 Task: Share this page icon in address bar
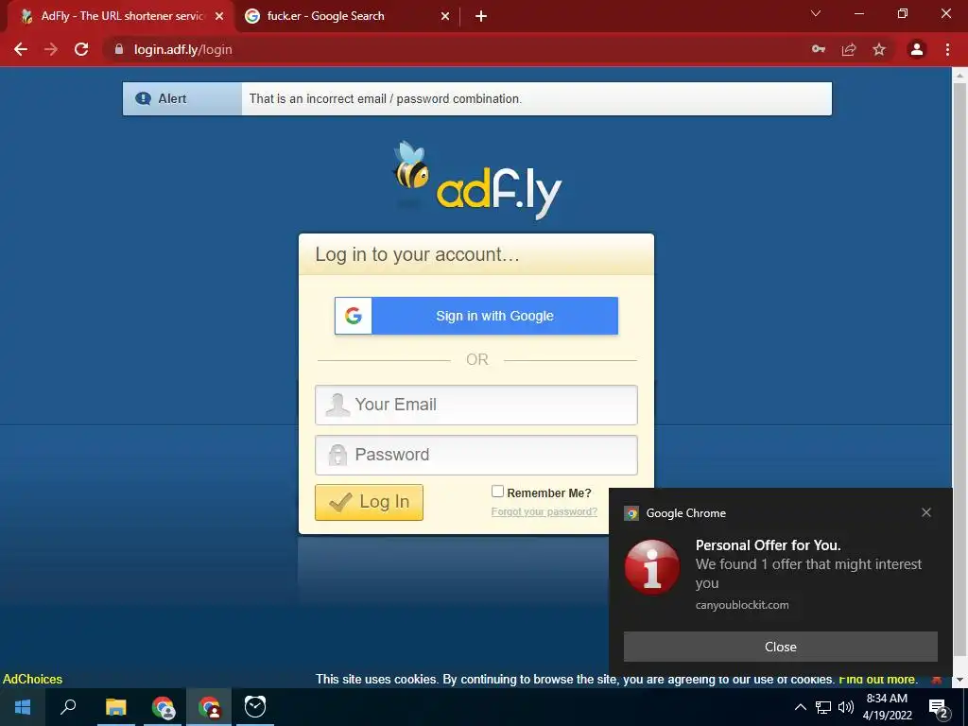pos(849,49)
